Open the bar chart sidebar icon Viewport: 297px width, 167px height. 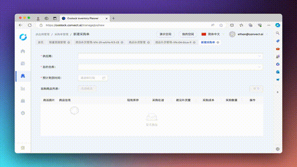[x=23, y=89]
